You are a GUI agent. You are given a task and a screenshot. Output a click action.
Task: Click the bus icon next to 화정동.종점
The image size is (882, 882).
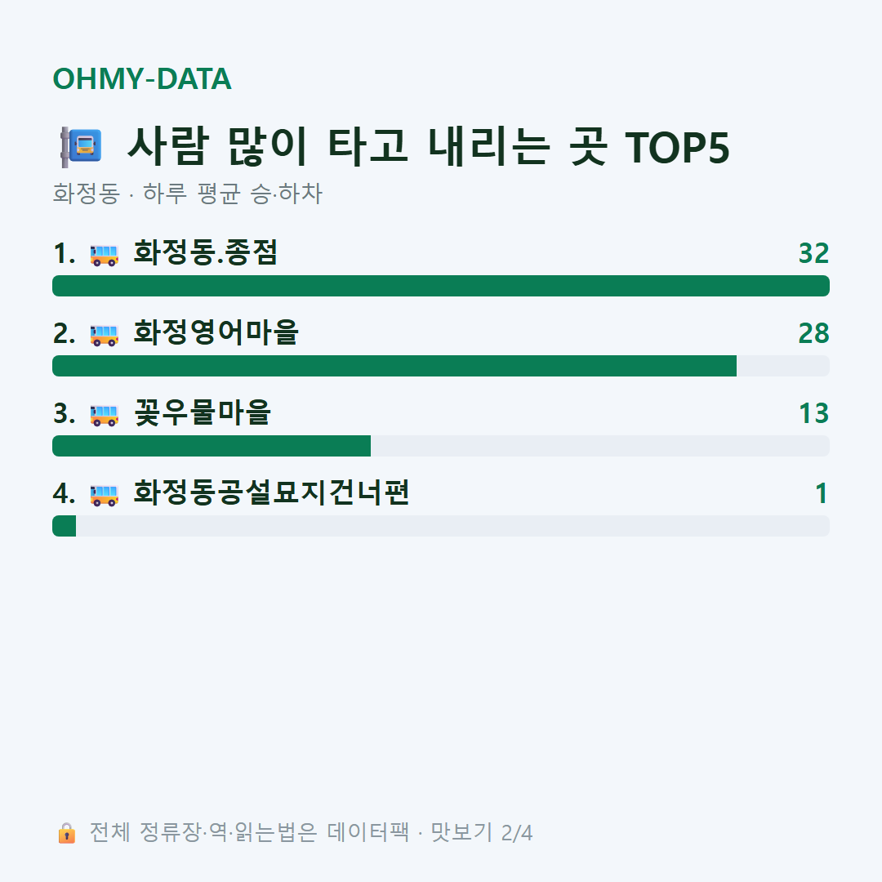(x=104, y=254)
